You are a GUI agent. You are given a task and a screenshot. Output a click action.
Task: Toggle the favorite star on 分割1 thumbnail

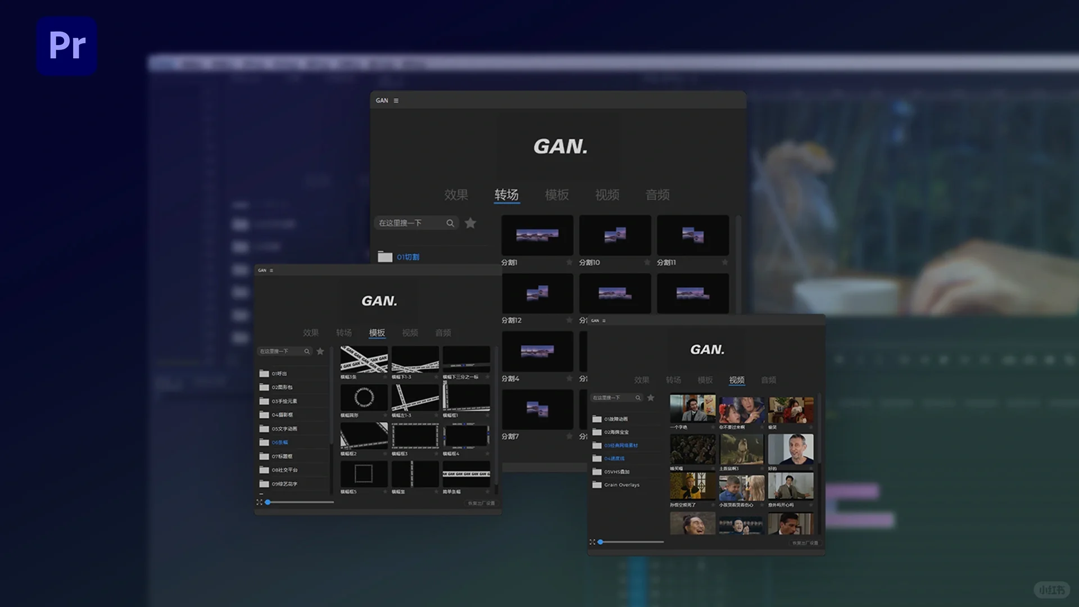(569, 262)
